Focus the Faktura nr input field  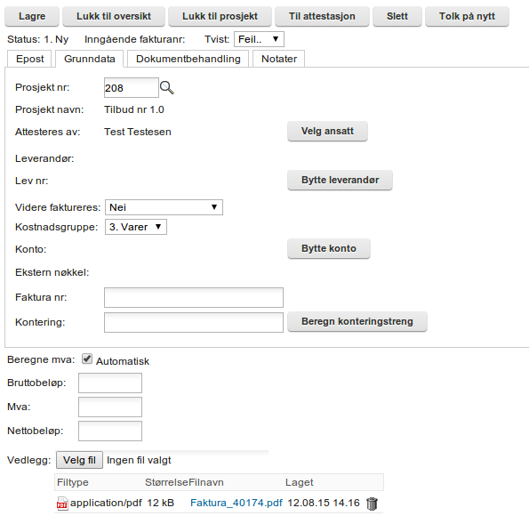coord(194,297)
